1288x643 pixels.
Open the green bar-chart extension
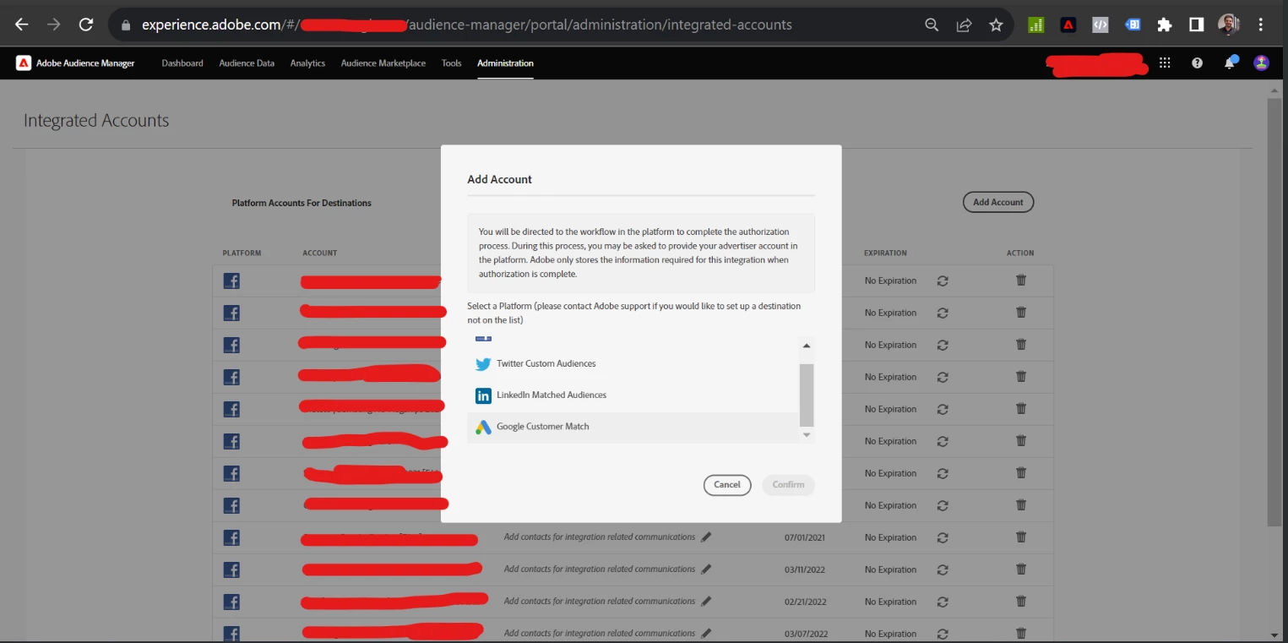(1036, 25)
